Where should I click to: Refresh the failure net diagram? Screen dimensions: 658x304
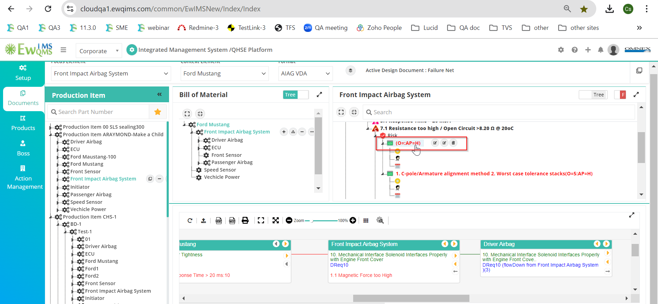(x=190, y=221)
